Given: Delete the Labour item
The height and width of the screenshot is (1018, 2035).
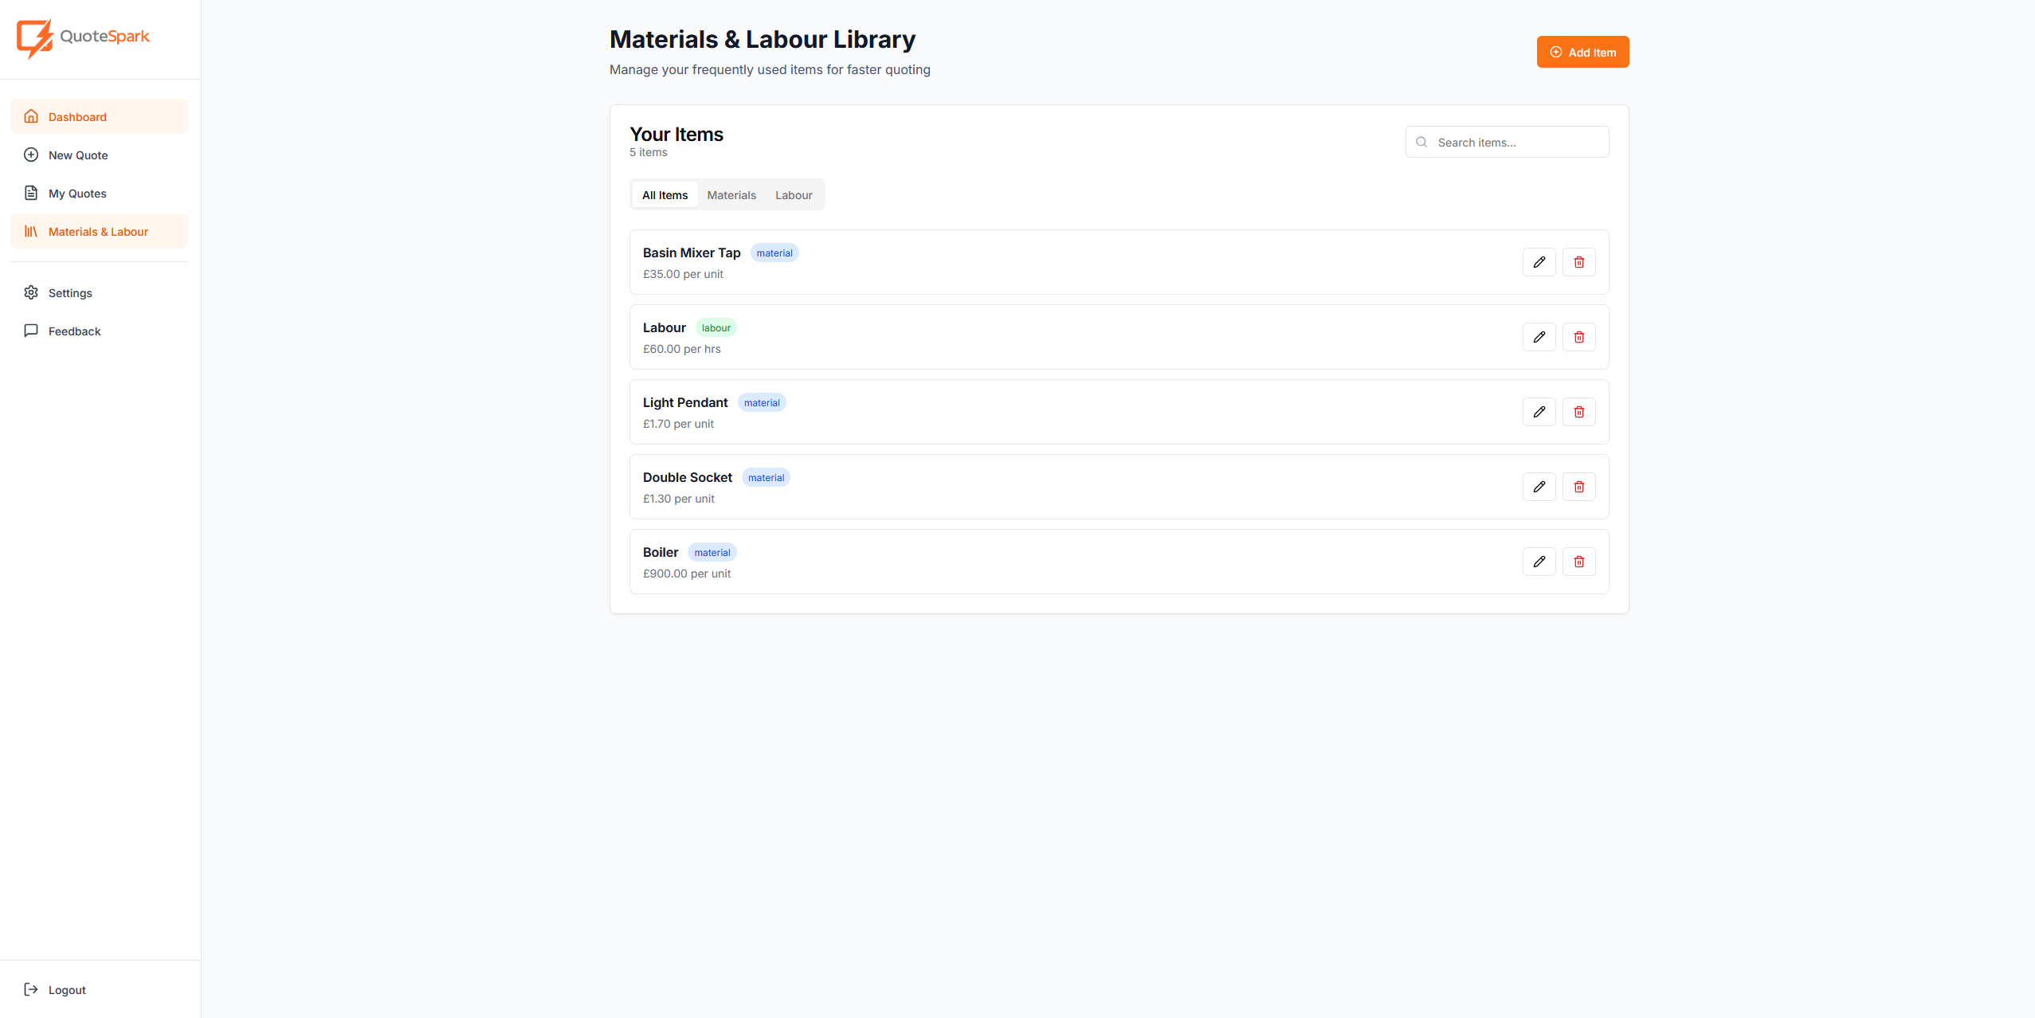Looking at the screenshot, I should point(1578,336).
